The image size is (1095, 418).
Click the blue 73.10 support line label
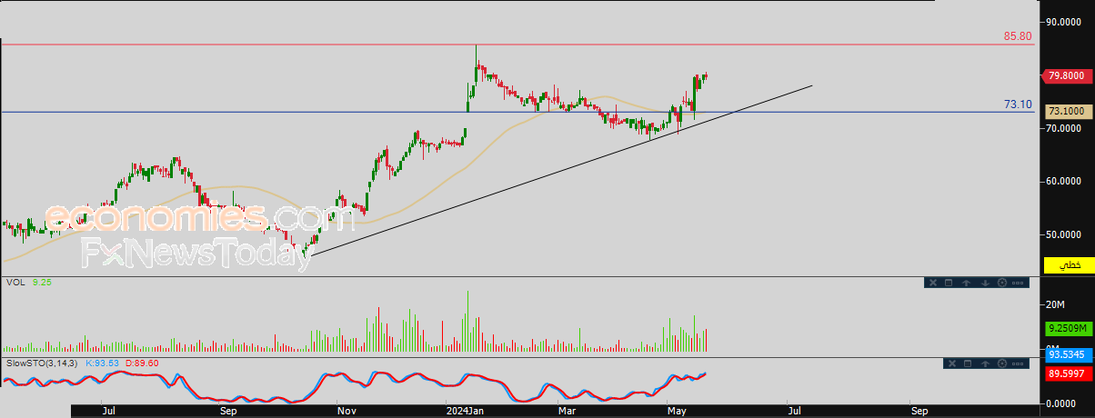[x=1018, y=104]
